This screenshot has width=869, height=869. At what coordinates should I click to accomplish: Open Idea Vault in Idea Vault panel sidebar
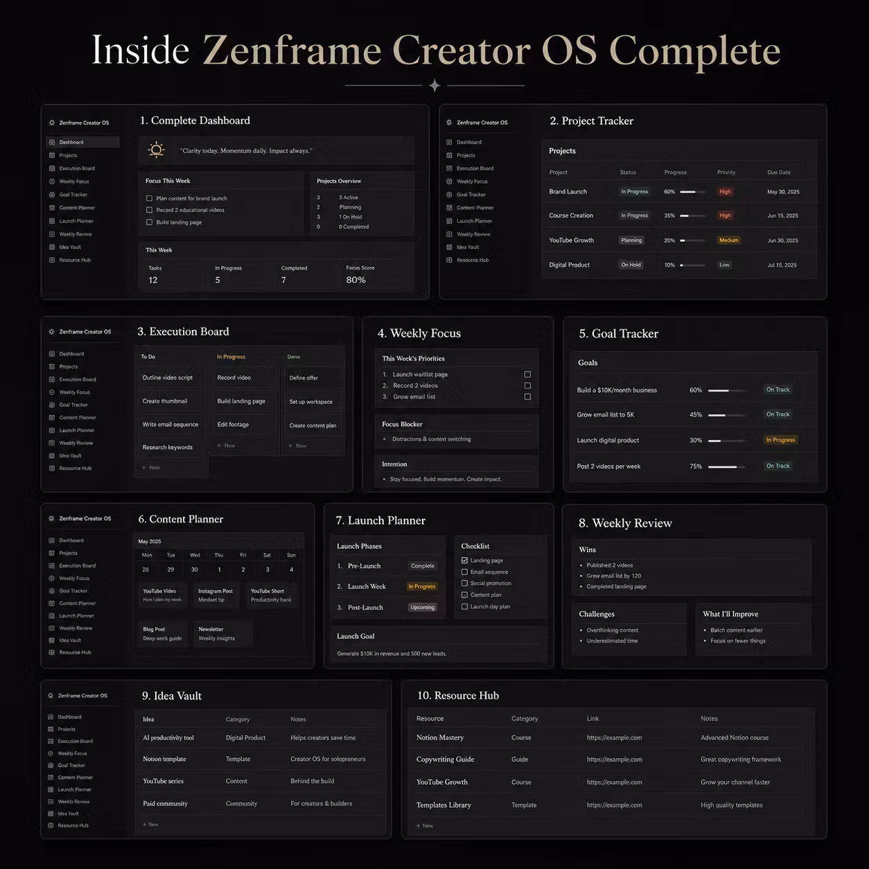click(x=69, y=814)
